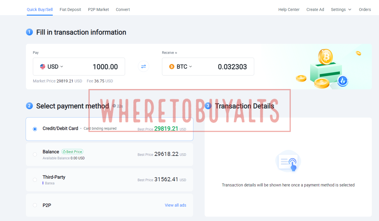This screenshot has height=221, width=379.
Task: Click the Banxa provider label
Action: (x=50, y=183)
